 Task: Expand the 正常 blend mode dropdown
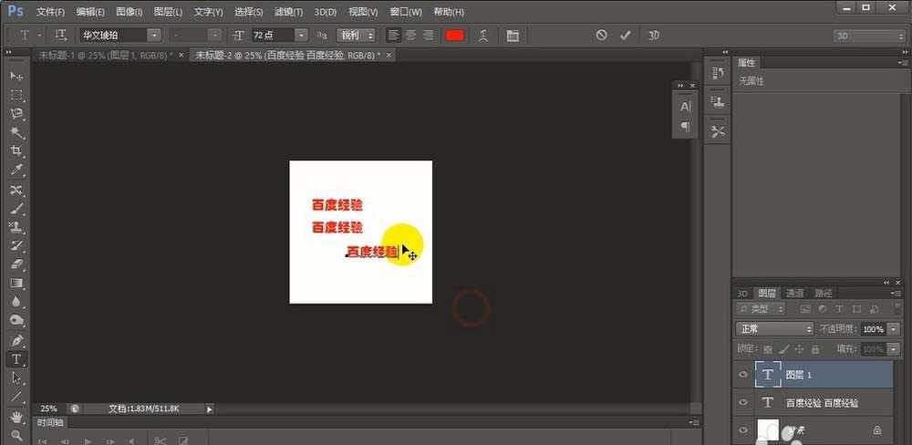click(x=774, y=328)
